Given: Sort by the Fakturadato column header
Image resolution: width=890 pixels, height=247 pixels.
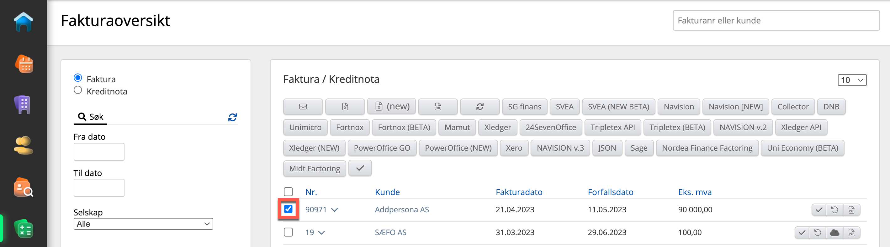Looking at the screenshot, I should coord(519,192).
